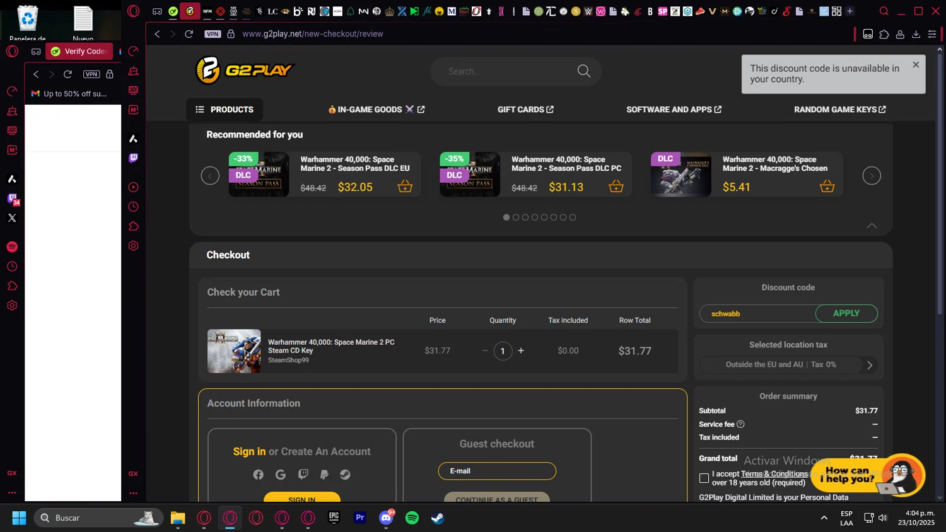Open the Opera main menu in the front window
The image size is (946, 532).
point(133,11)
